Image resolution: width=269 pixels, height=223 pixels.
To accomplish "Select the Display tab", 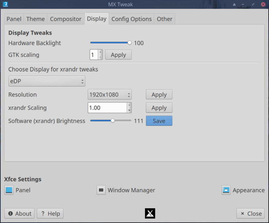I will pyautogui.click(x=97, y=18).
